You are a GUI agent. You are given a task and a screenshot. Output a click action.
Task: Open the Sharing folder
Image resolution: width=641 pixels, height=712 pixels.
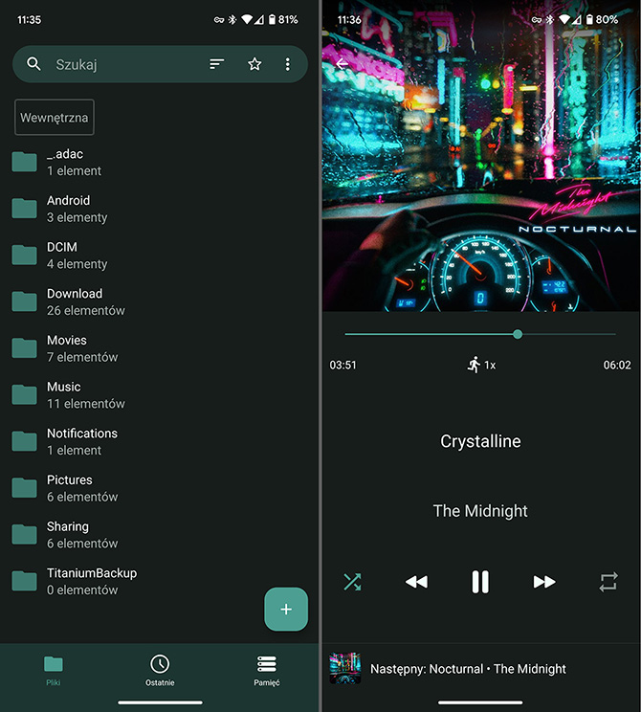pos(160,535)
